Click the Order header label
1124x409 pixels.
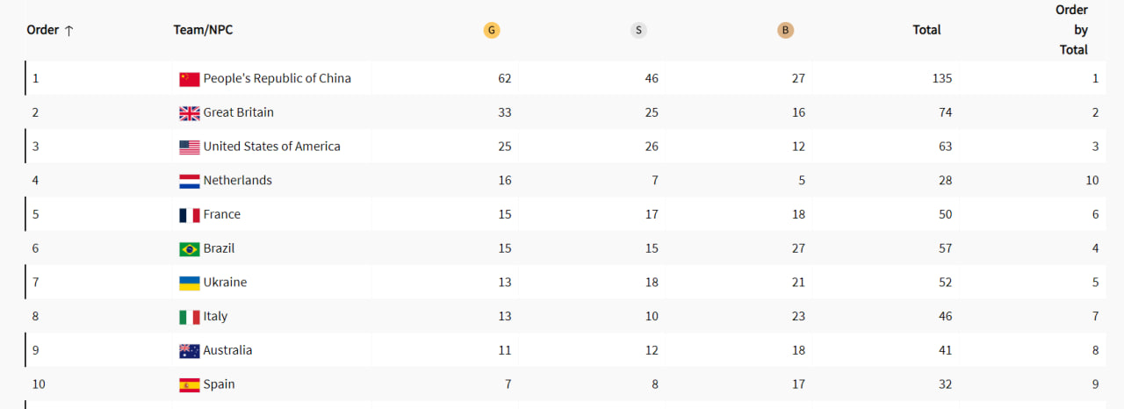click(x=43, y=30)
